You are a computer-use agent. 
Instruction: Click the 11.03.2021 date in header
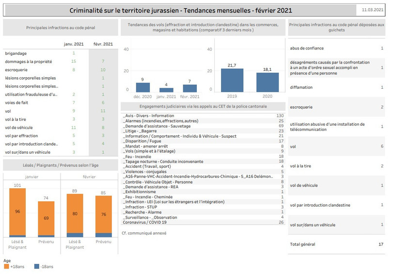pyautogui.click(x=372, y=10)
